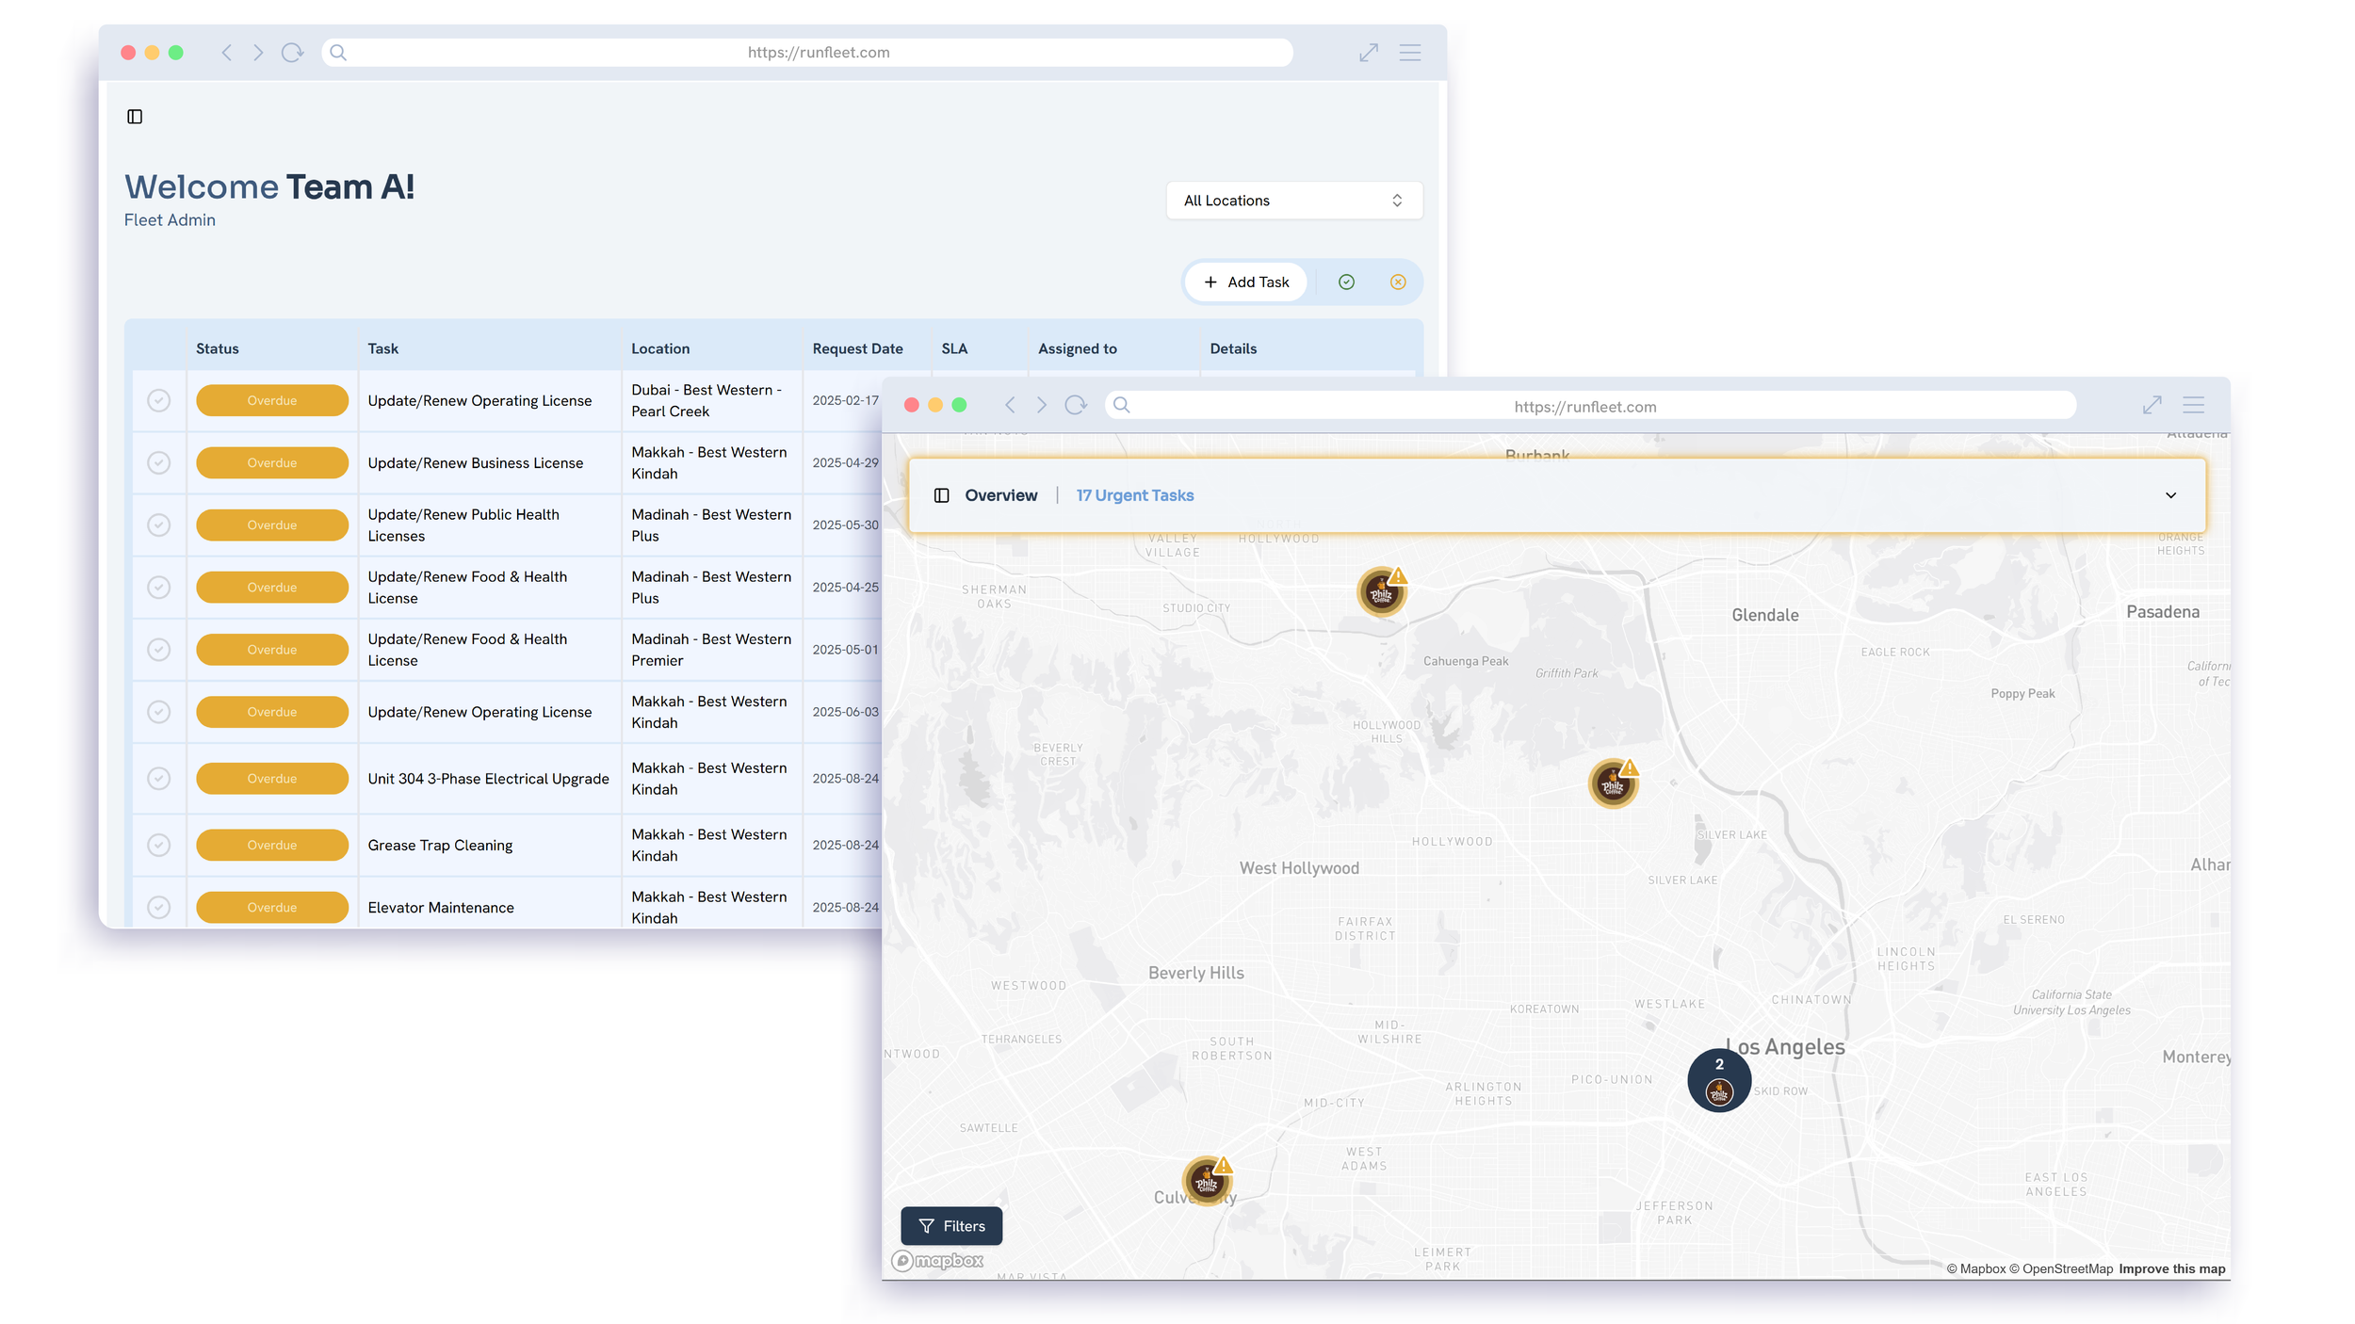Mark Grease Trap Cleaning as complete
2355x1324 pixels.
158,845
